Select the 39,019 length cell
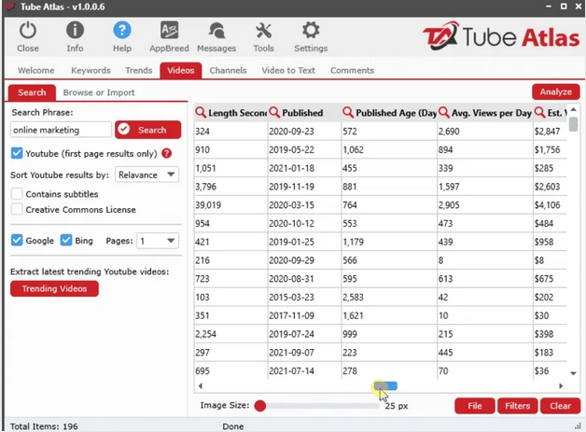Screen dimensions: 586x432 click(230, 204)
